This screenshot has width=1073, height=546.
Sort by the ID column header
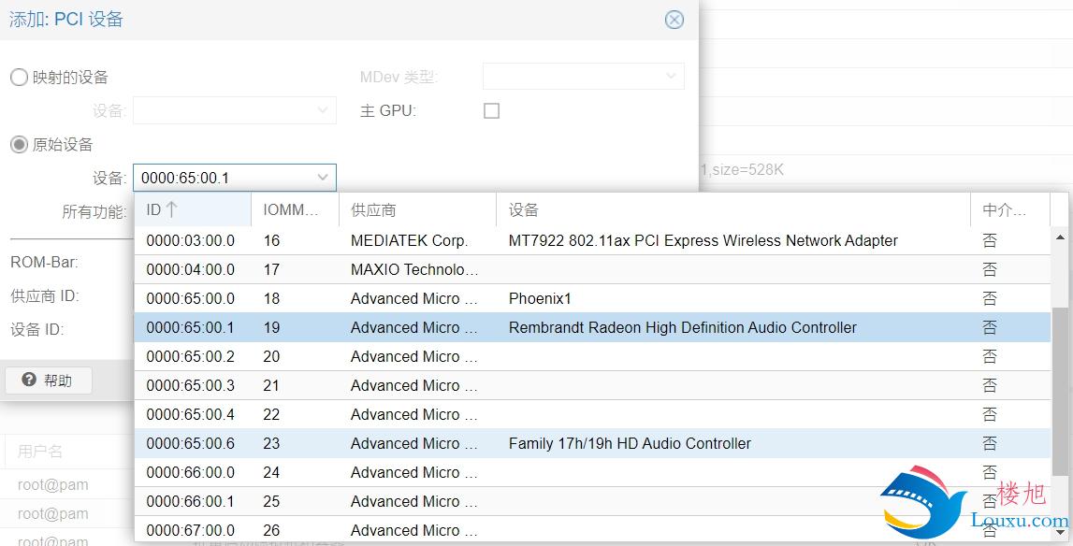[x=193, y=210]
